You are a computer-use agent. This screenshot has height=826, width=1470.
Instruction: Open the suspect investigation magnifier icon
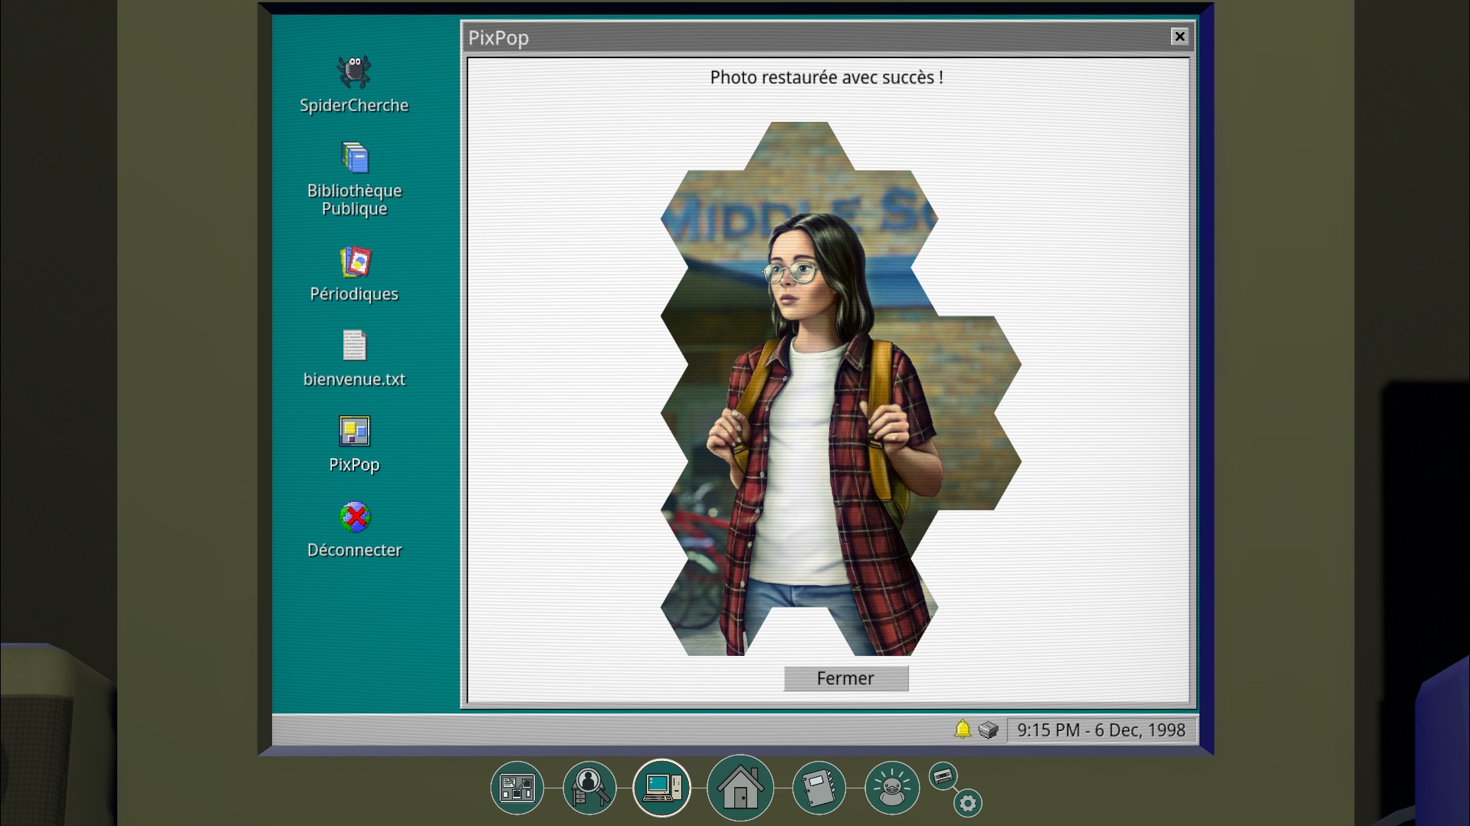(589, 788)
